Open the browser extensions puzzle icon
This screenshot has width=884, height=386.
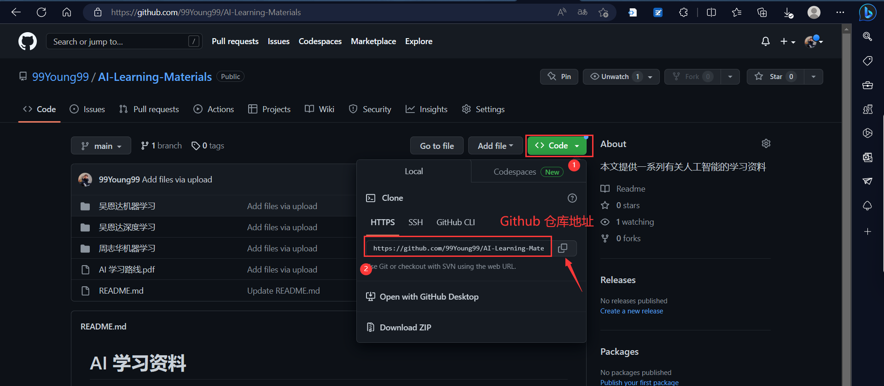(683, 12)
